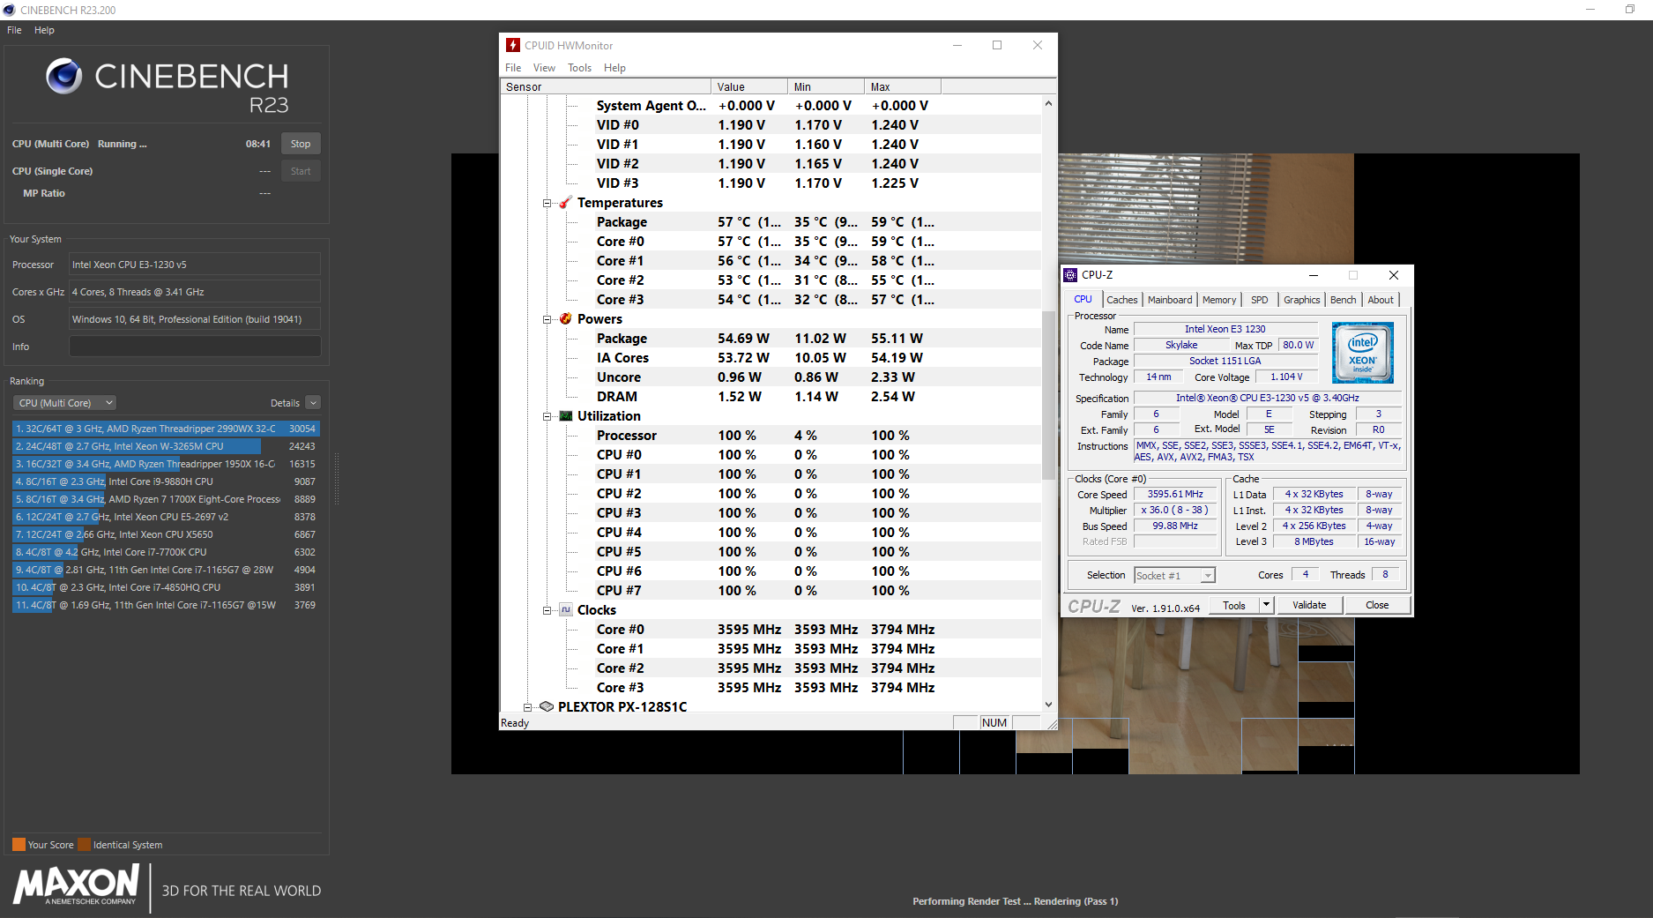The width and height of the screenshot is (1653, 918).
Task: Open the Cinebench File menu
Action: [x=14, y=30]
